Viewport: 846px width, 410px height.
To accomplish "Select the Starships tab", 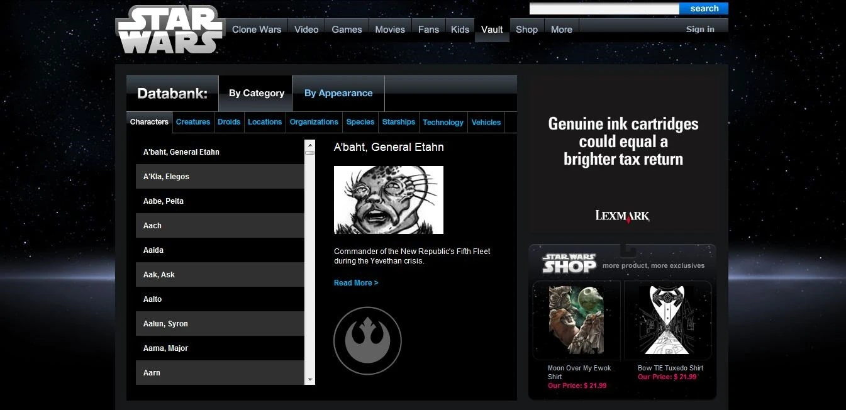I will (399, 122).
